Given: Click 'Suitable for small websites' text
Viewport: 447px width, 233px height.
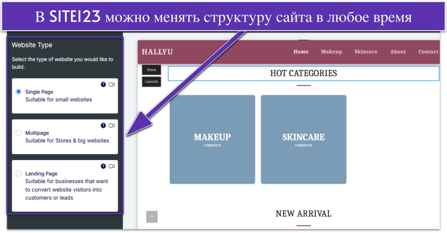Looking at the screenshot, I should point(59,100).
